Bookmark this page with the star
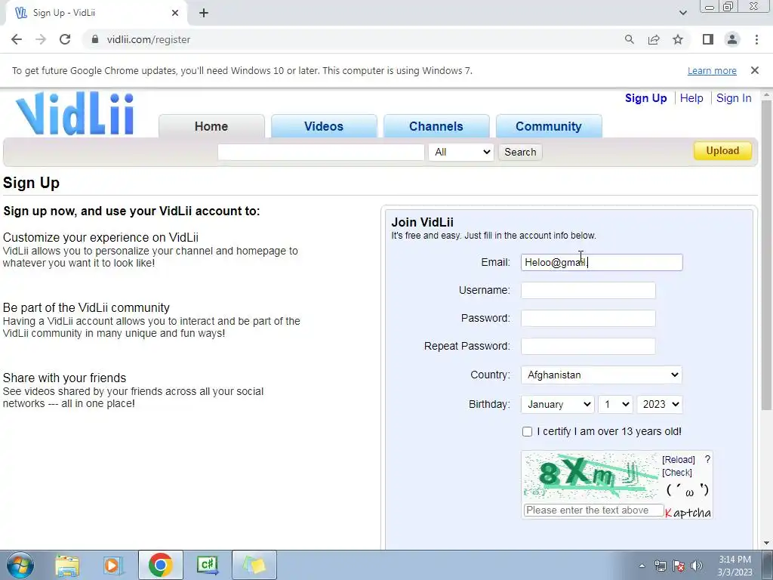Viewport: 773px width, 580px height. click(x=678, y=39)
